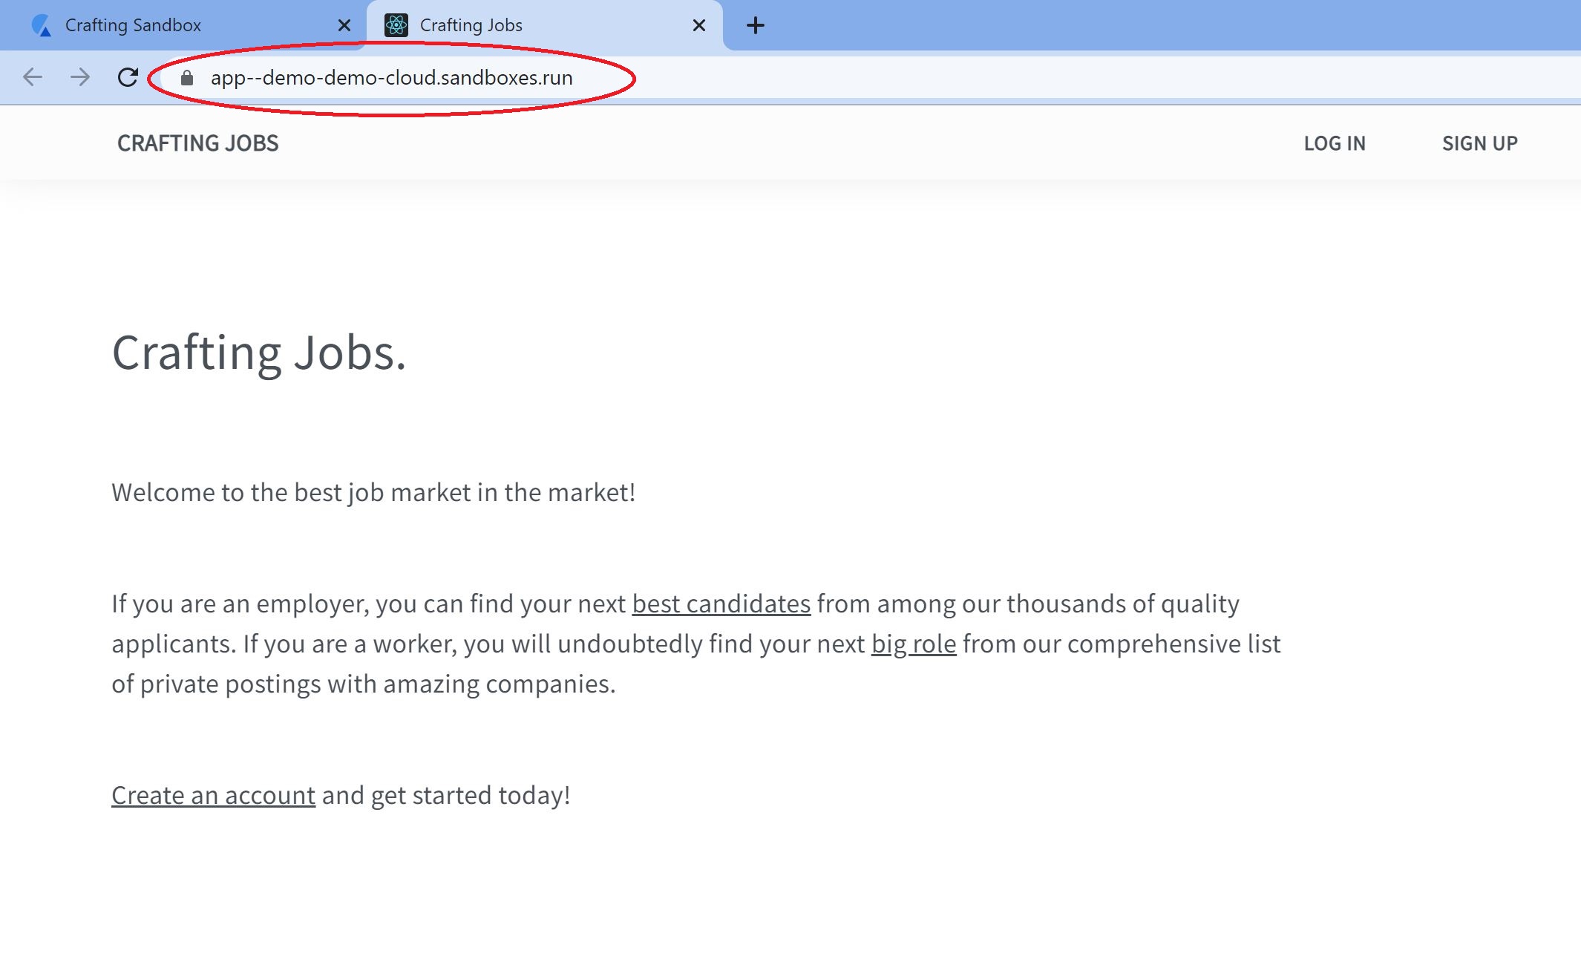The image size is (1581, 965).
Task: Click the CRAFTING JOBS header brand
Action: pyautogui.click(x=197, y=143)
